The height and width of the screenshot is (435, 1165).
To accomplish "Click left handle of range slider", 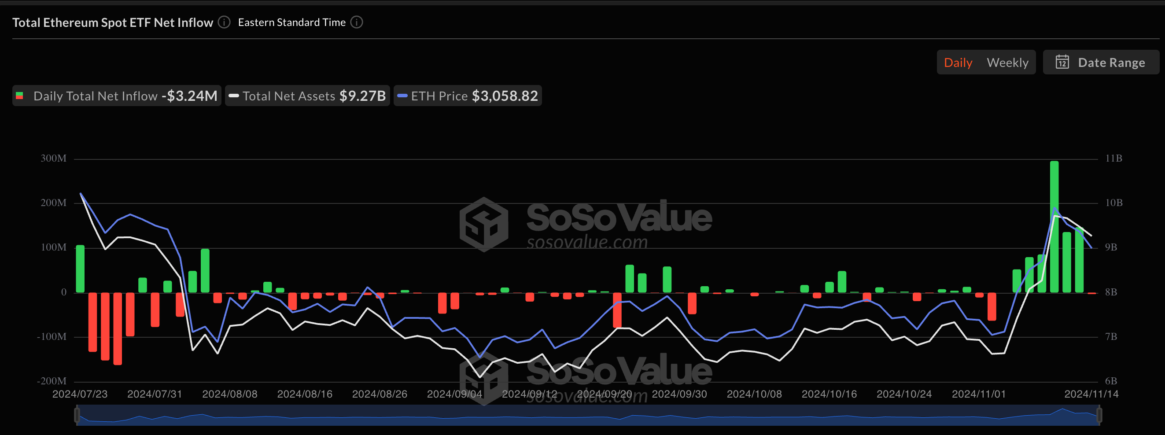I will tap(77, 415).
